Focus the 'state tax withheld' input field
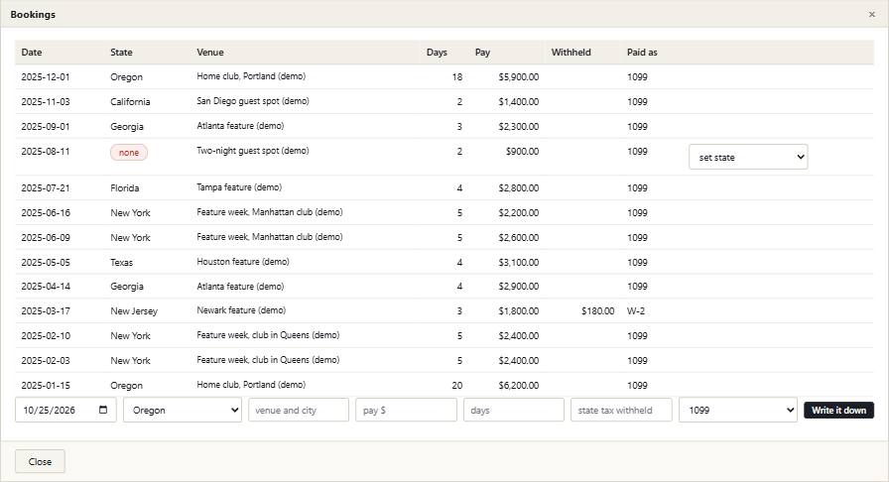This screenshot has height=482, width=889. click(621, 410)
